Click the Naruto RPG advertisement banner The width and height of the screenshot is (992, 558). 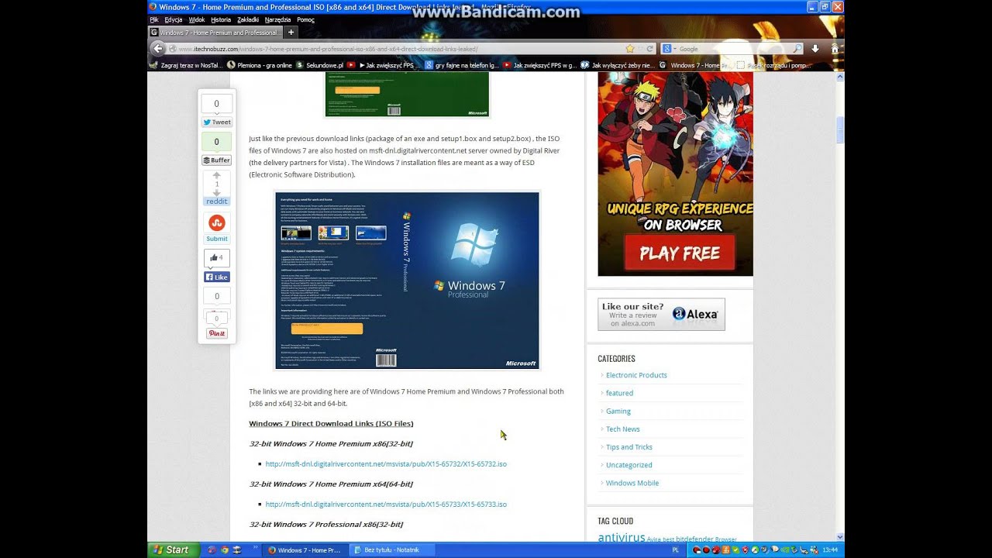(675, 174)
